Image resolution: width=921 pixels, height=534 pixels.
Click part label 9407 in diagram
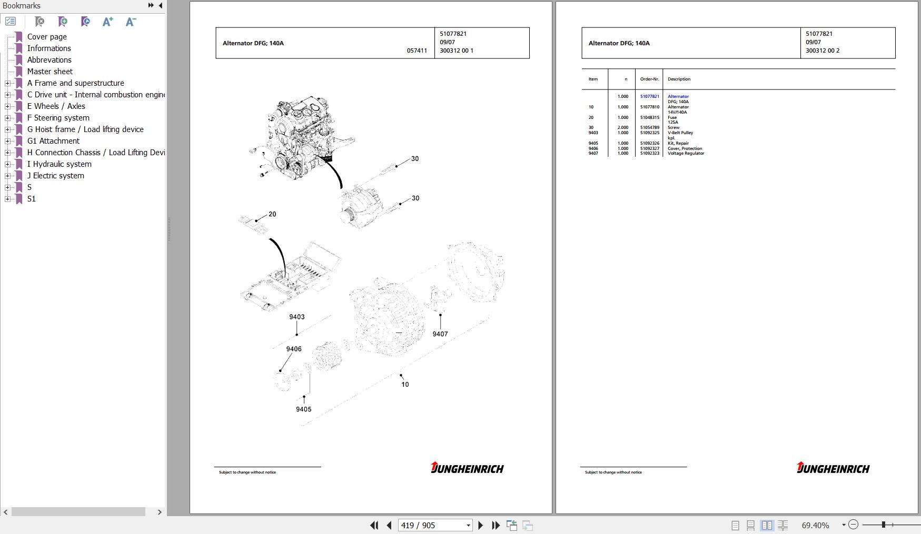[440, 334]
